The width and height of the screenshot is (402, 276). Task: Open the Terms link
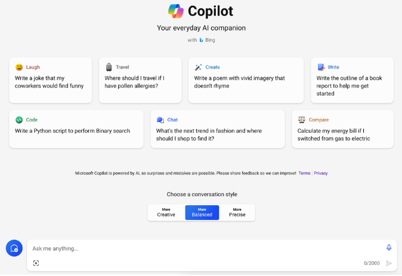[x=304, y=173]
